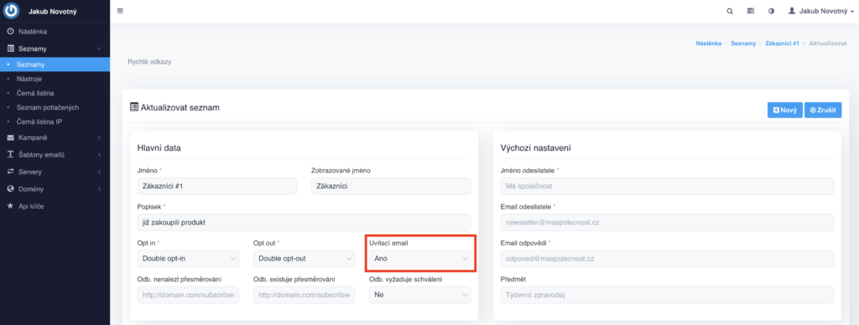The image size is (859, 325).
Task: Open the Odb. vyžaduje schválení dropdown
Action: point(420,295)
